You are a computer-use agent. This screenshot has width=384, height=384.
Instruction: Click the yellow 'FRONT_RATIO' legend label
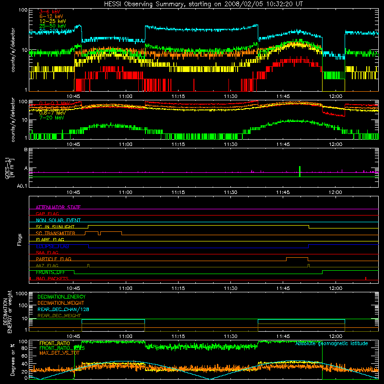(55, 343)
